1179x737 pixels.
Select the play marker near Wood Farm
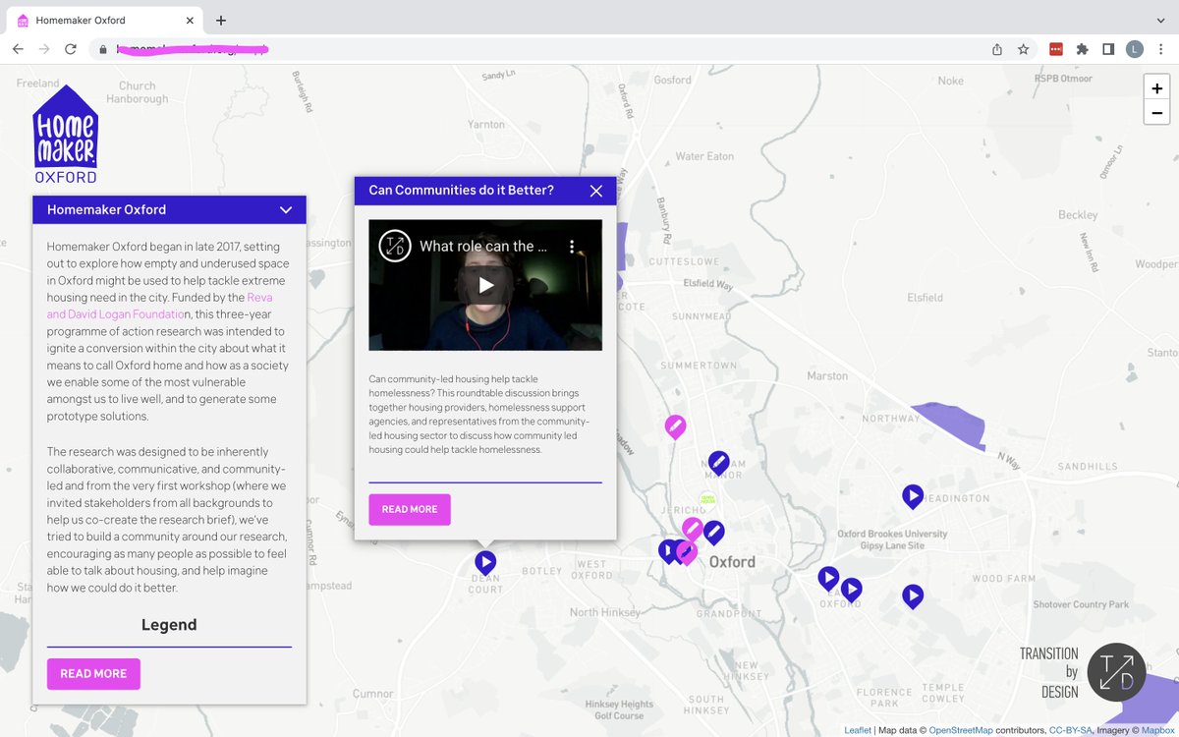pyautogui.click(x=913, y=595)
